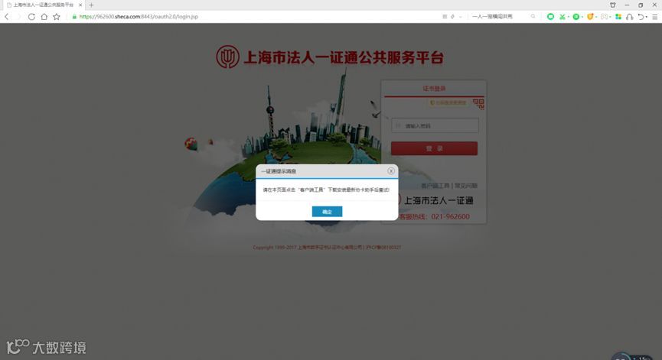
Task: Click the orange shield security icon
Action: pyautogui.click(x=590, y=17)
